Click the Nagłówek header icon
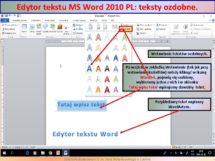The image size is (215, 161). pyautogui.click(x=90, y=27)
